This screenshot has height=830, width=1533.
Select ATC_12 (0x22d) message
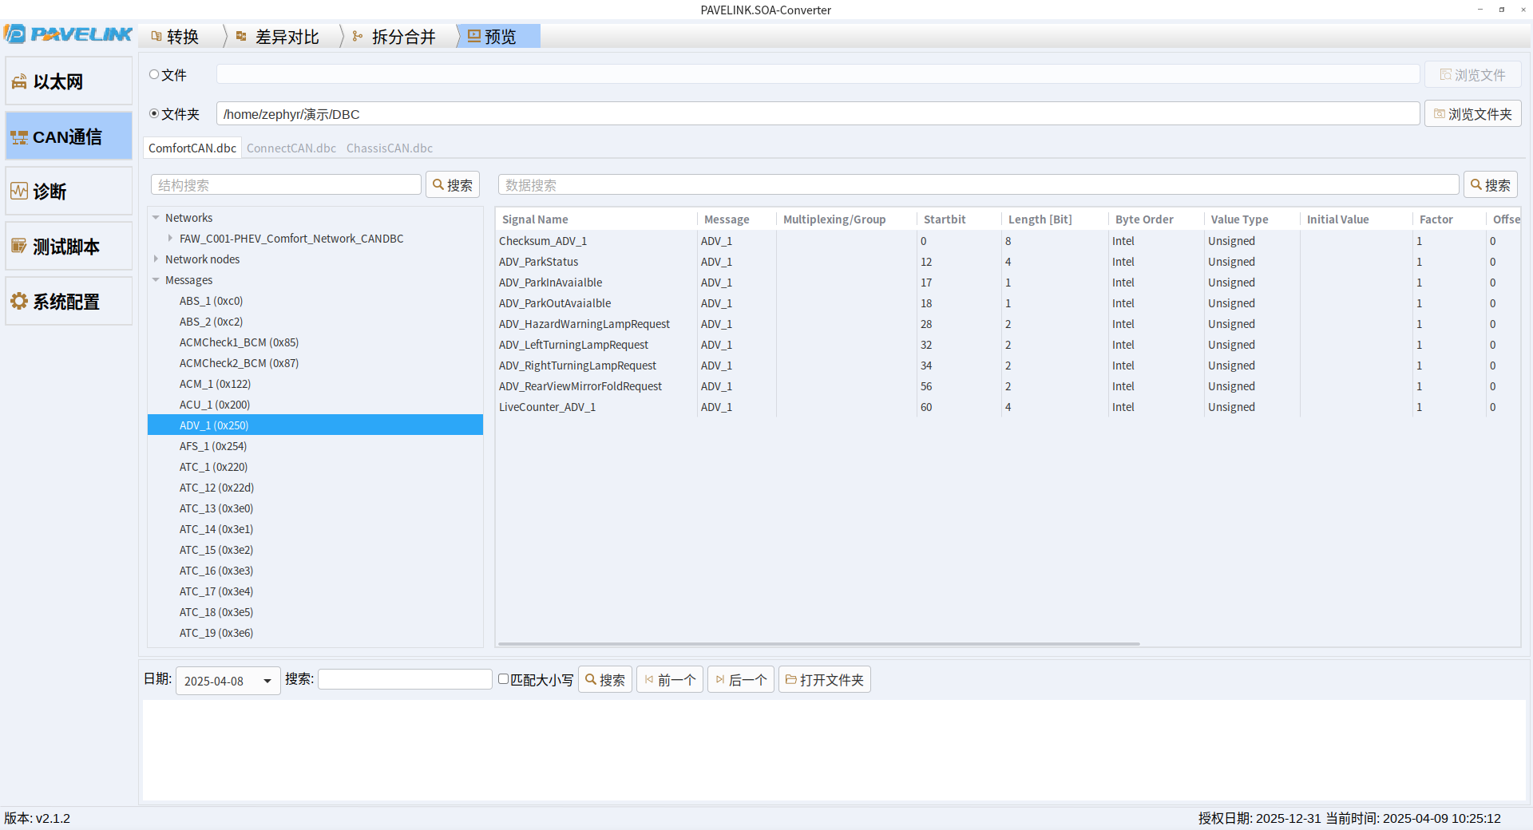(315, 488)
